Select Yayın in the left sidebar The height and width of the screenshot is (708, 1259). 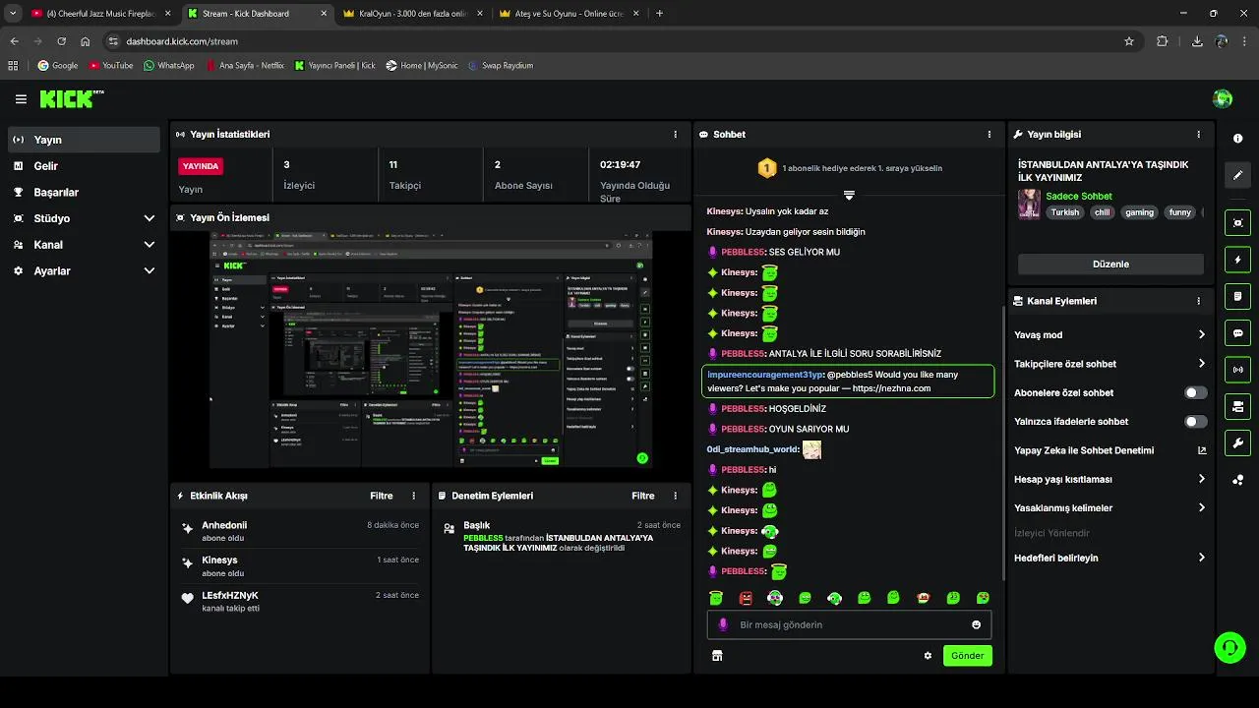coord(84,140)
